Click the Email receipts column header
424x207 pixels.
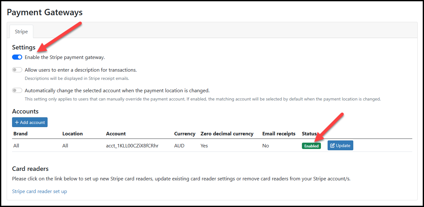click(279, 134)
